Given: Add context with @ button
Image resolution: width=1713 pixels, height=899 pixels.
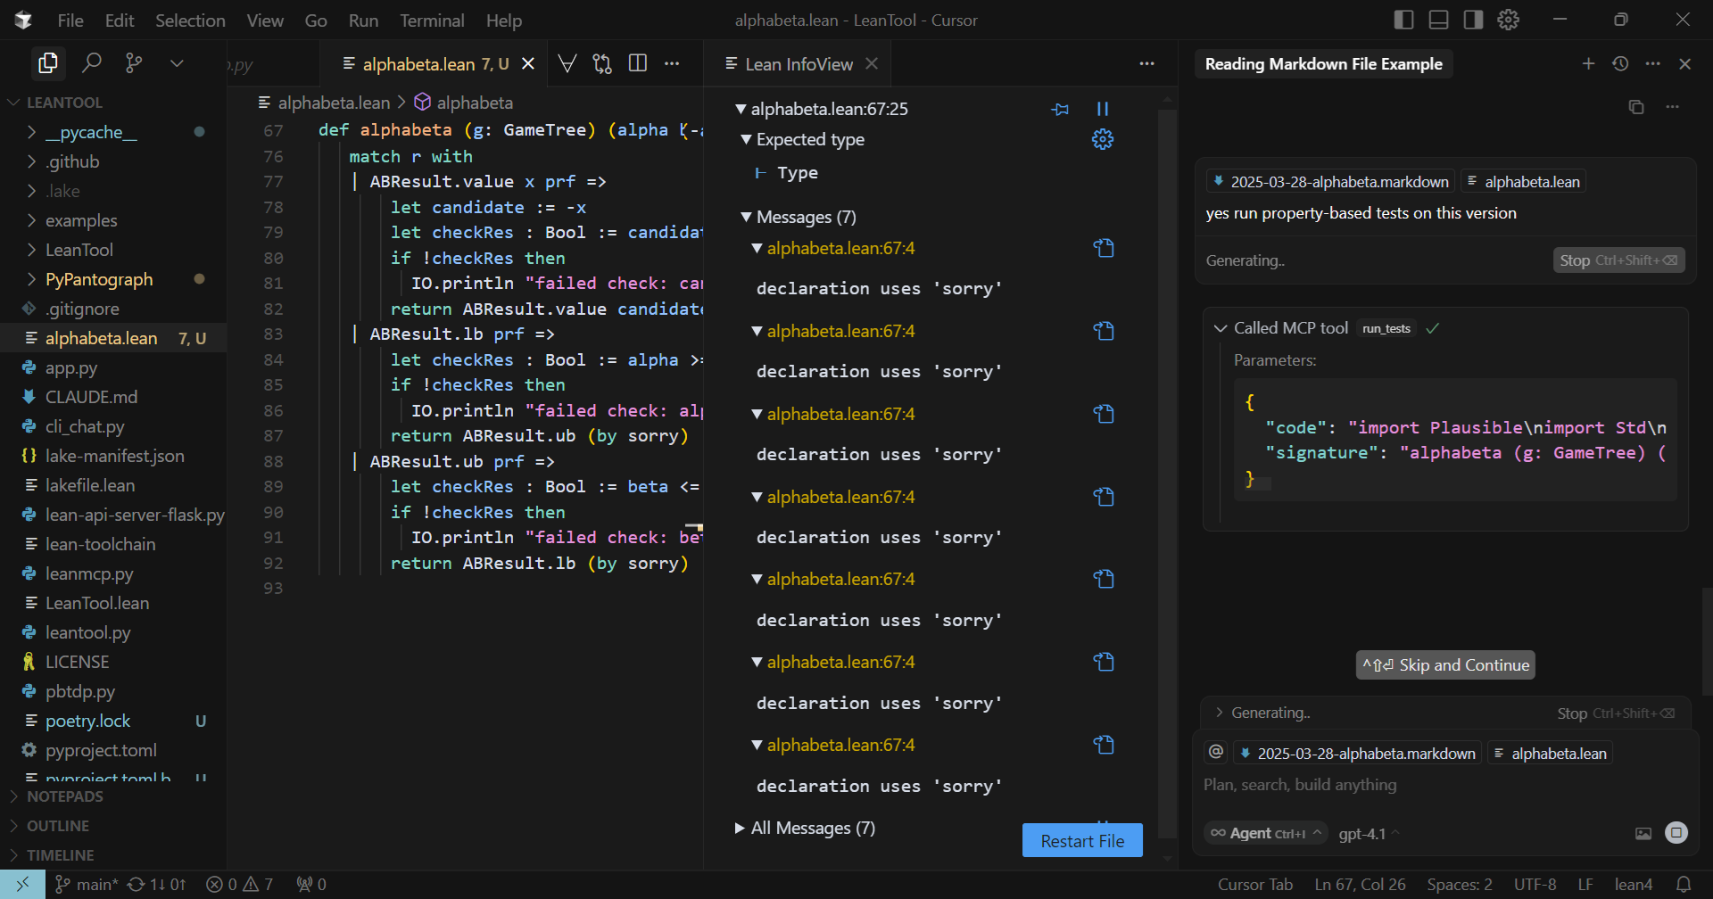Looking at the screenshot, I should (1216, 753).
